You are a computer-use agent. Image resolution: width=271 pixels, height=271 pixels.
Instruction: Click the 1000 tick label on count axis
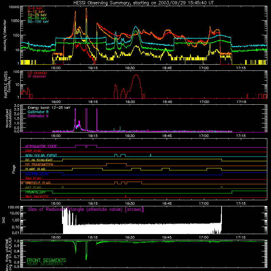click(15, 21)
